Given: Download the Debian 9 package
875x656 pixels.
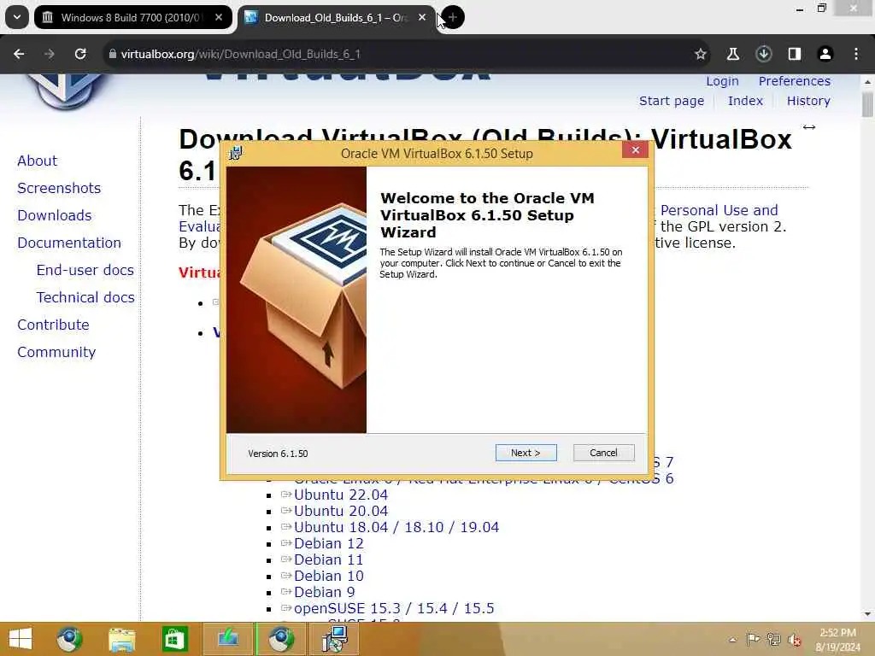Looking at the screenshot, I should point(324,592).
